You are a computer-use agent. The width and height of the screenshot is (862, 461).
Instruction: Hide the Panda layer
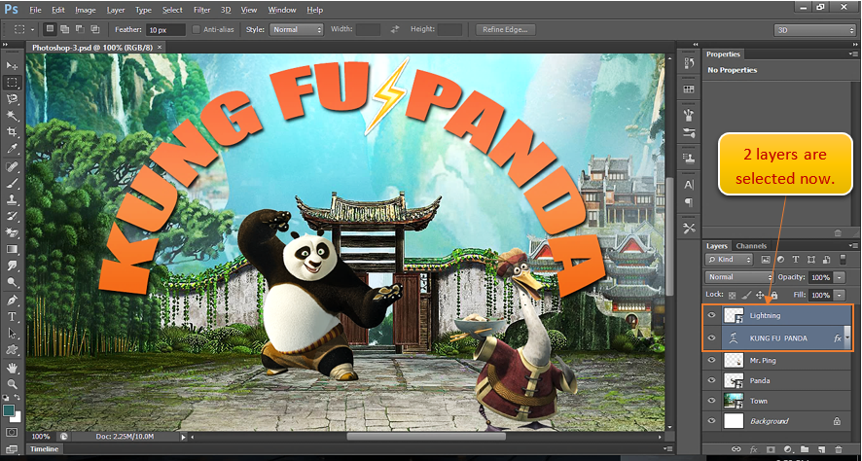point(712,380)
